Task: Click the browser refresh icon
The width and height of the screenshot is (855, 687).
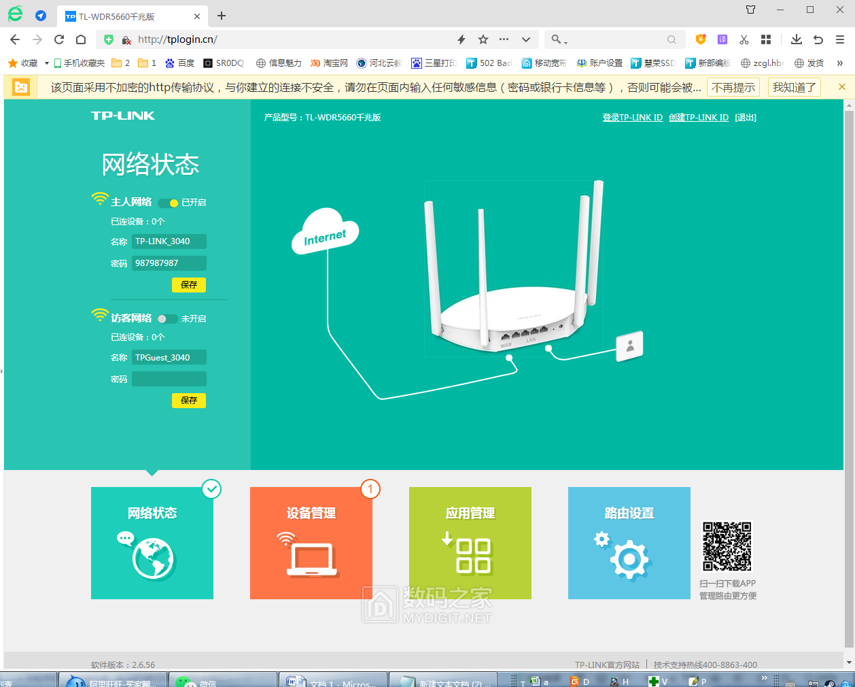Action: (x=59, y=39)
